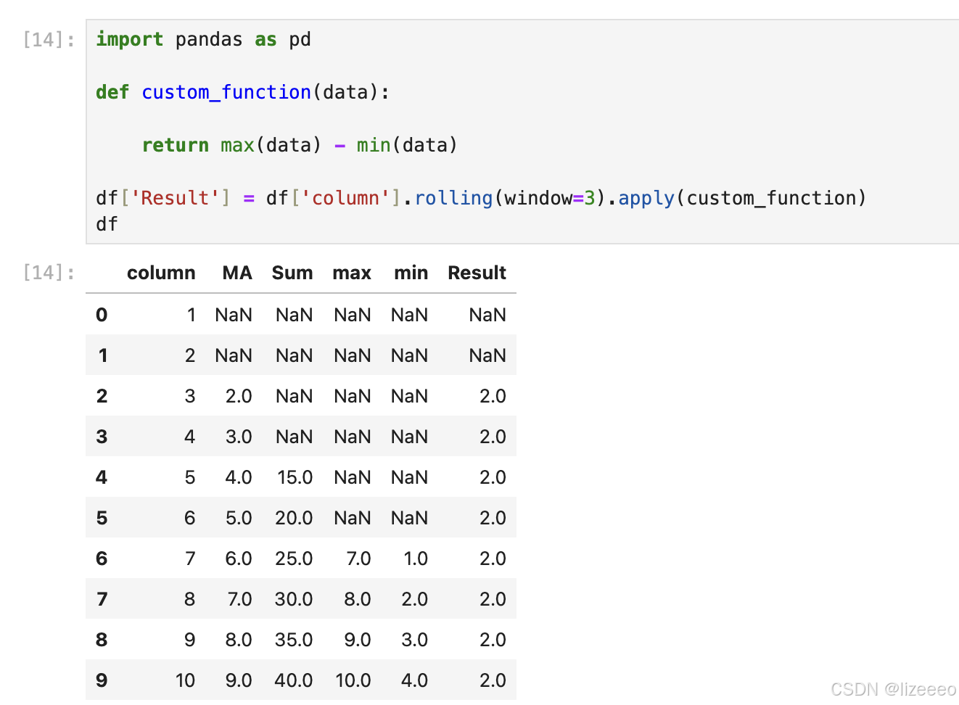Click row index 0 in the table

[x=102, y=315]
